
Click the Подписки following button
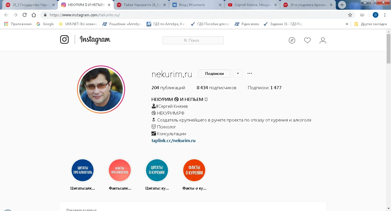pyautogui.click(x=214, y=73)
